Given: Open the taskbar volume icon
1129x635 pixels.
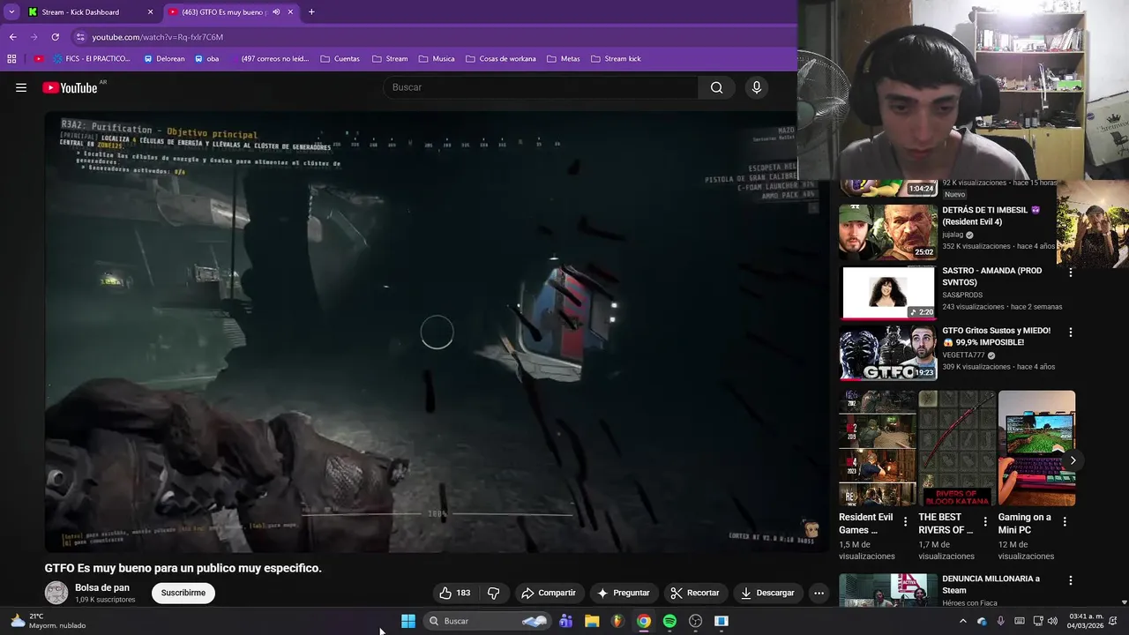Looking at the screenshot, I should (1052, 621).
